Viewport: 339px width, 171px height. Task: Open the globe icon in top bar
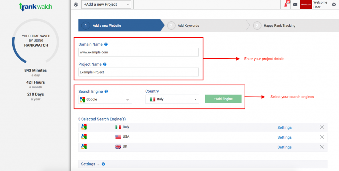(x=76, y=4)
